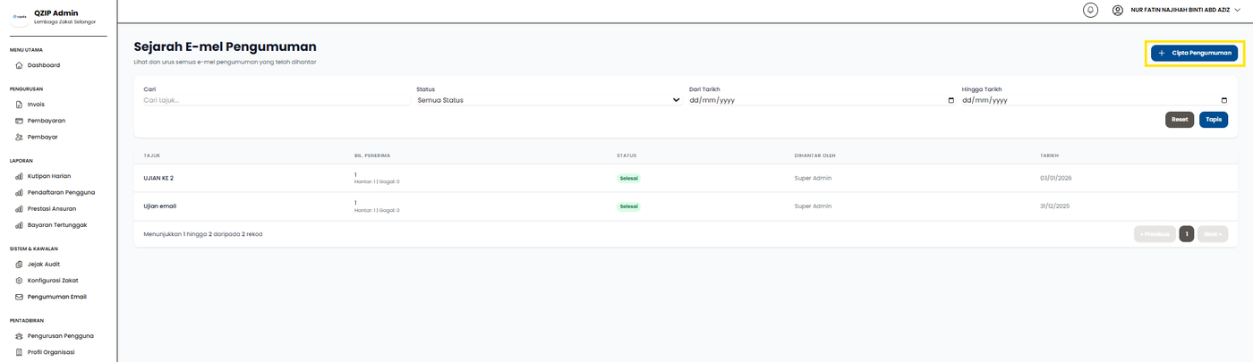Click the Konfigurasi Zakat gear icon

(x=19, y=281)
